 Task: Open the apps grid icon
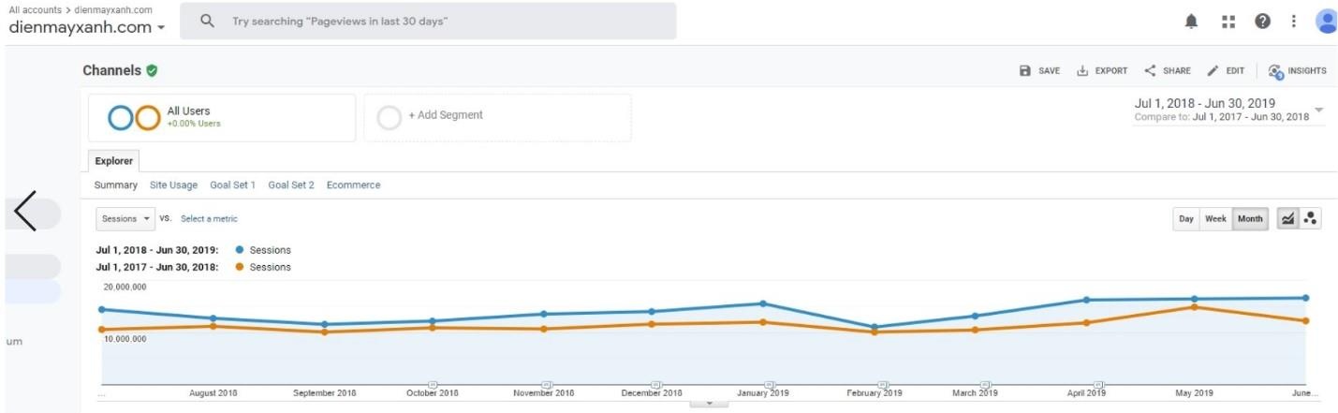(1228, 22)
